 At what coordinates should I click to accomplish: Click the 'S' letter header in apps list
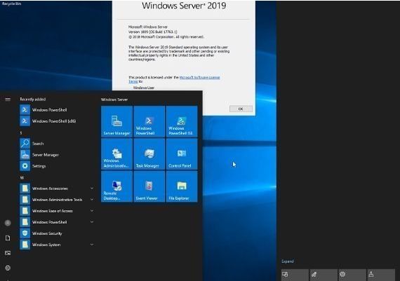21,132
